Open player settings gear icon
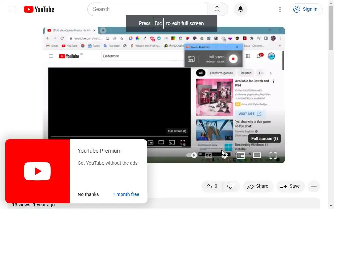The width and height of the screenshot is (343, 257). point(225,155)
